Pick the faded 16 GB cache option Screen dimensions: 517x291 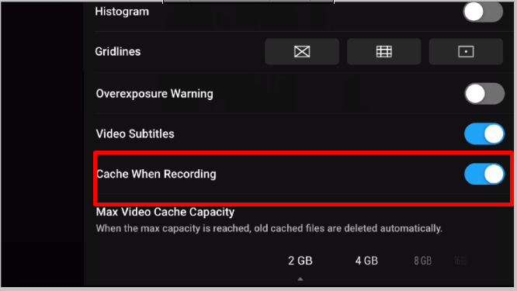click(460, 261)
